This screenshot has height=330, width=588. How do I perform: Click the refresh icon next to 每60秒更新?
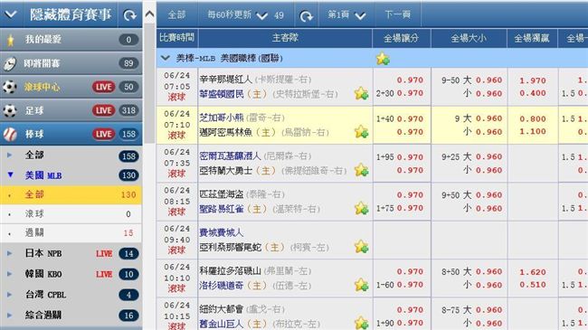(307, 15)
